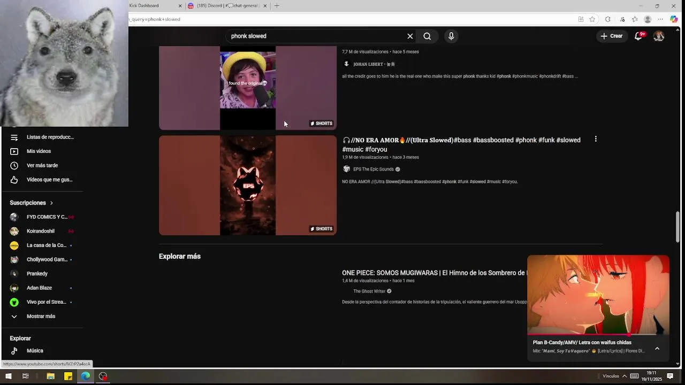Open the Plan B-Candy/AMV miniplayer title
Image resolution: width=685 pixels, height=385 pixels.
coord(582,343)
